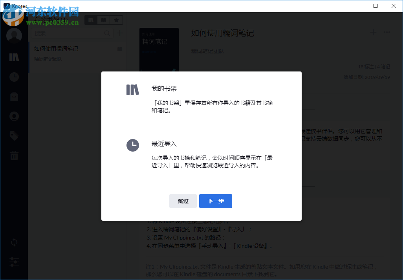Open the more options ellipsis menu
The height and width of the screenshot is (280, 403).
coord(387,32)
